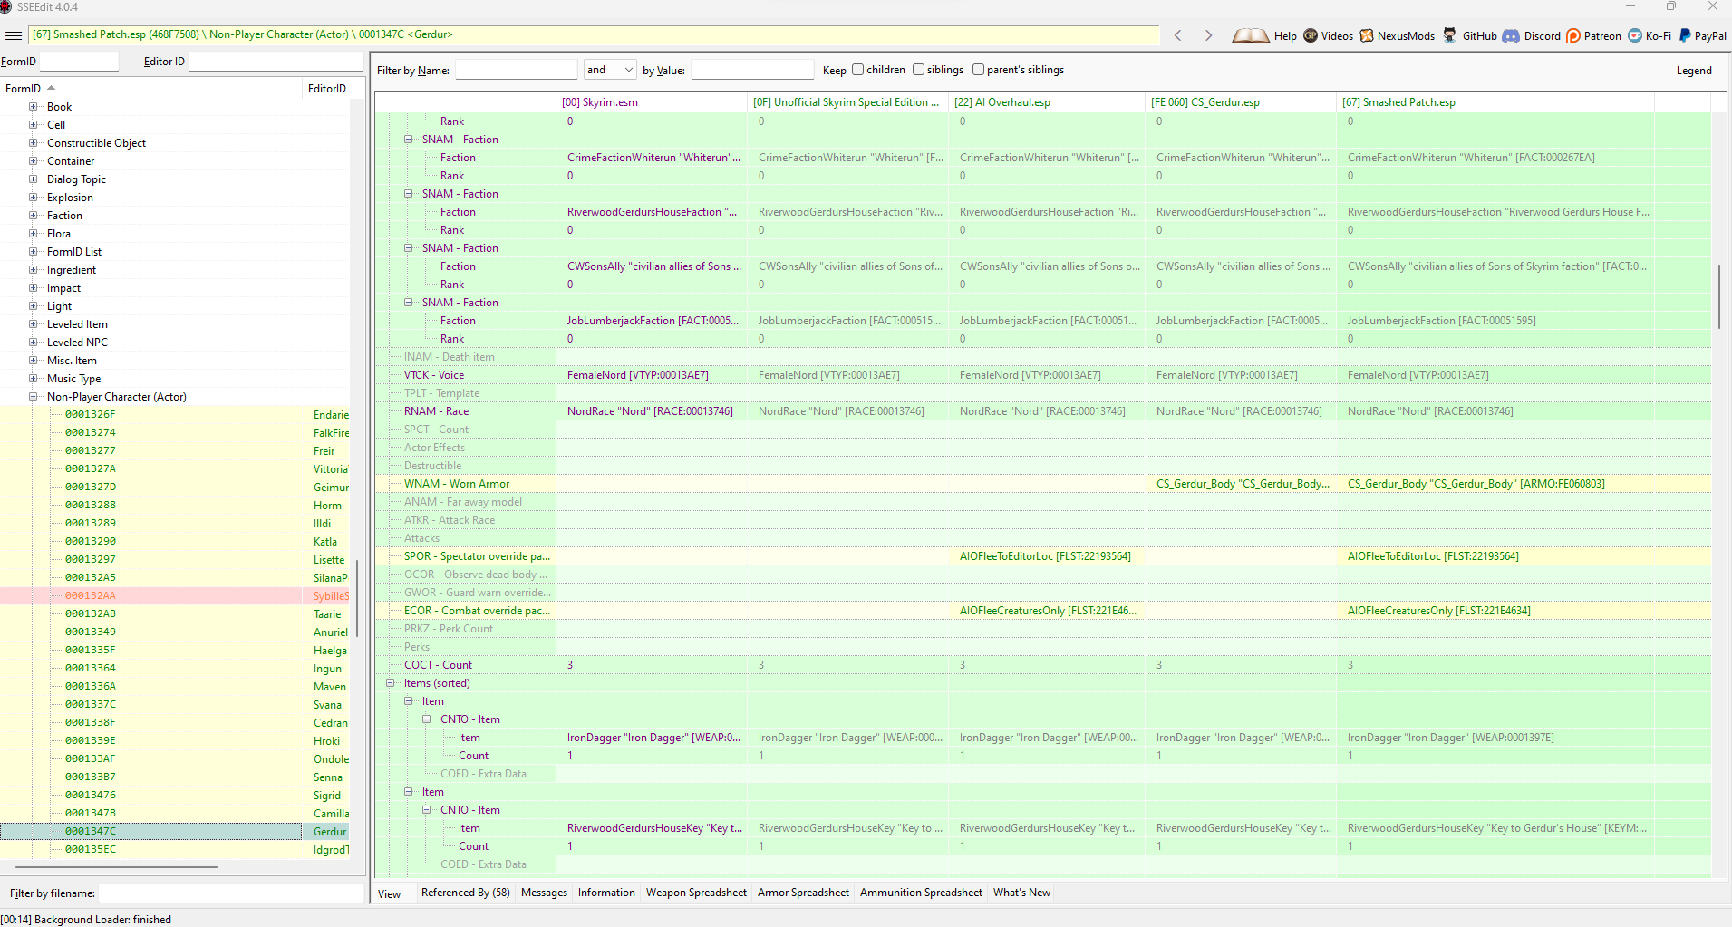Screen dimensions: 1732x927
Task: Open the PayPal icon
Action: point(1685,35)
